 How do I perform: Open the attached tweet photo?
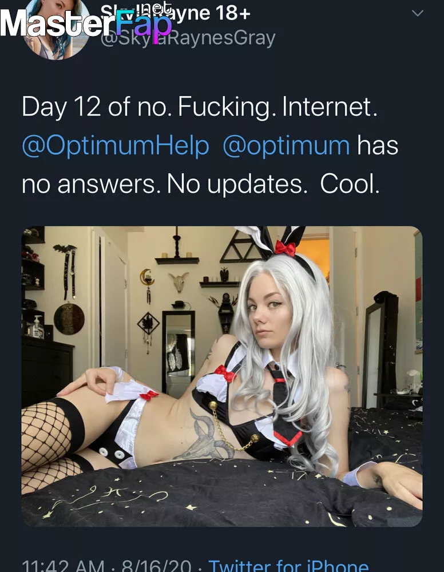[x=222, y=376]
